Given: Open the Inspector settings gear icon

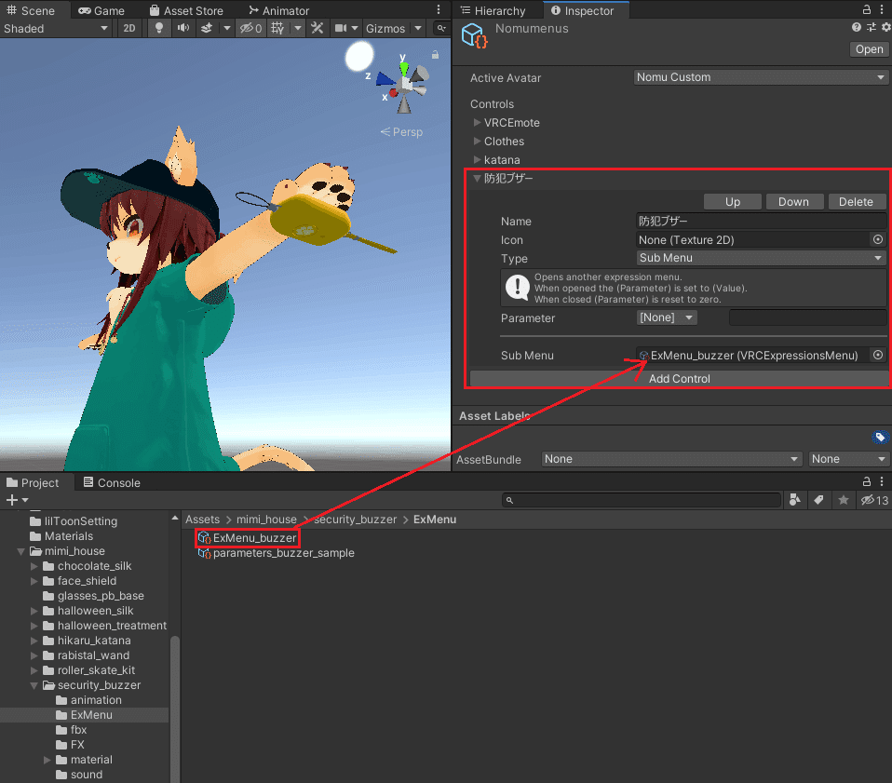Looking at the screenshot, I should tap(885, 27).
